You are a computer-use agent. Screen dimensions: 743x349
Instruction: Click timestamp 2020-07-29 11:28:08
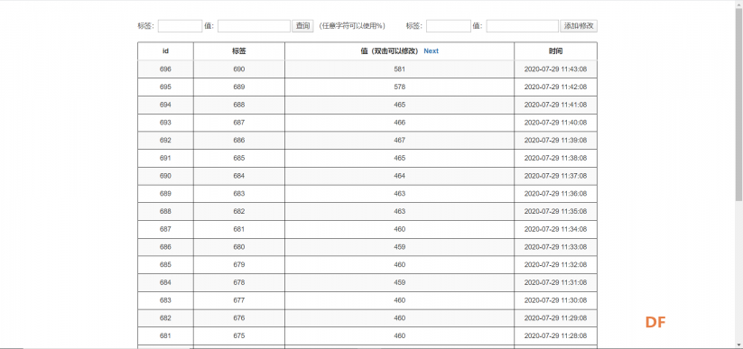(x=555, y=335)
